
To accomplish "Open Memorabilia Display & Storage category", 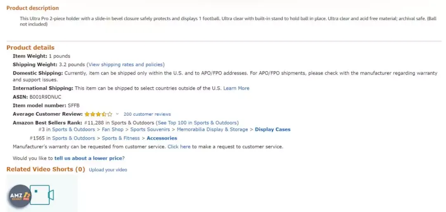I will [x=212, y=129].
